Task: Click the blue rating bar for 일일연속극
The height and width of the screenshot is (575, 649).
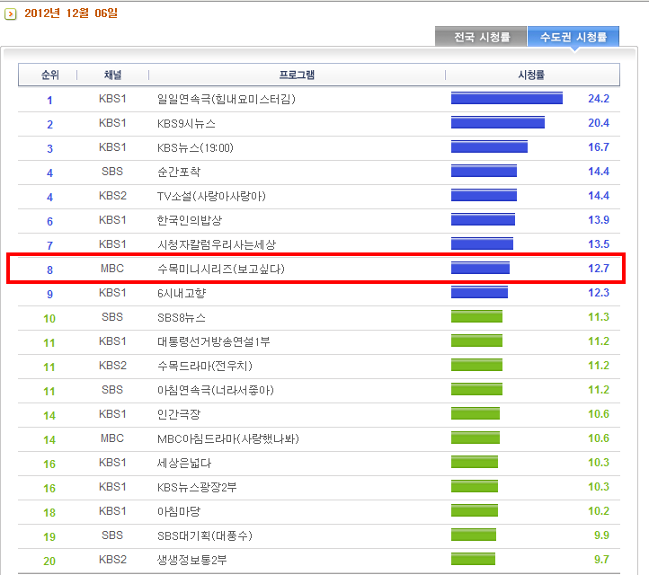Action: pos(507,98)
